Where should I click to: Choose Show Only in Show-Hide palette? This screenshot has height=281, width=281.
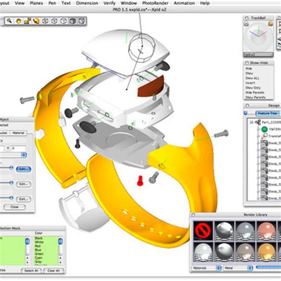tap(253, 88)
